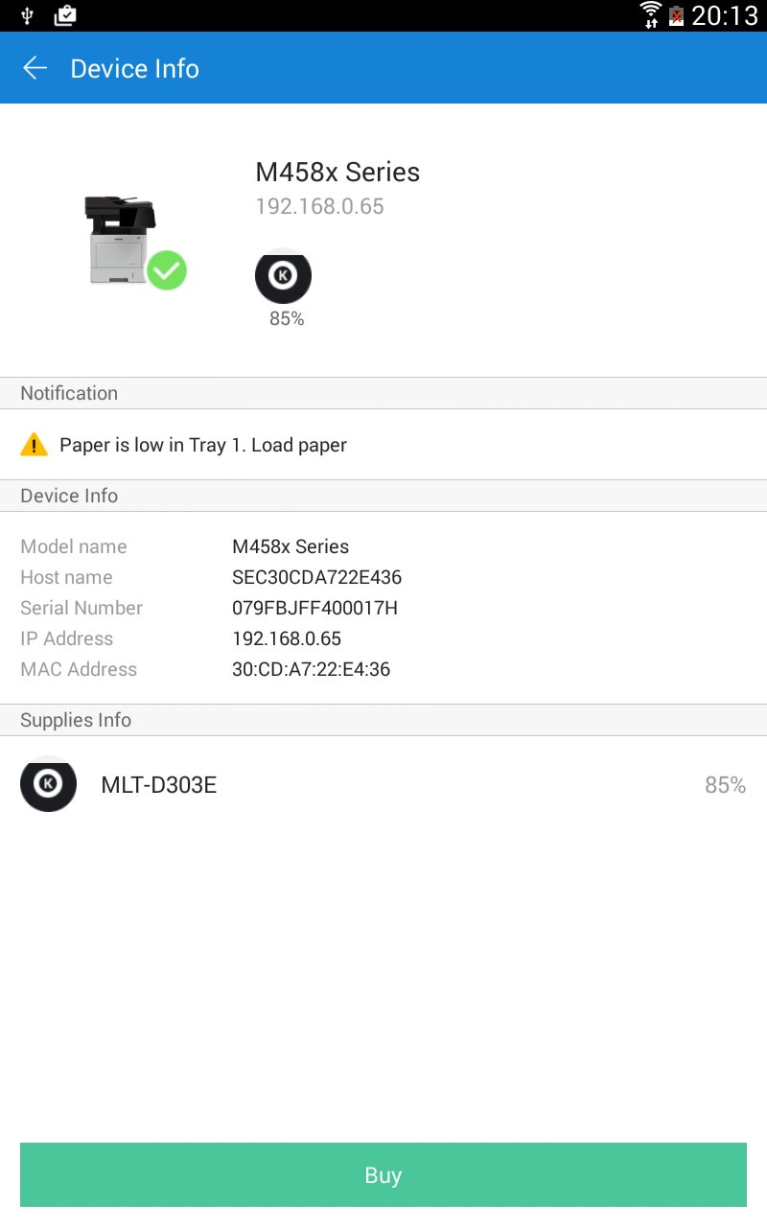Viewport: 767px width, 1227px height.
Task: Tap the USB icon in status bar
Action: [x=27, y=15]
